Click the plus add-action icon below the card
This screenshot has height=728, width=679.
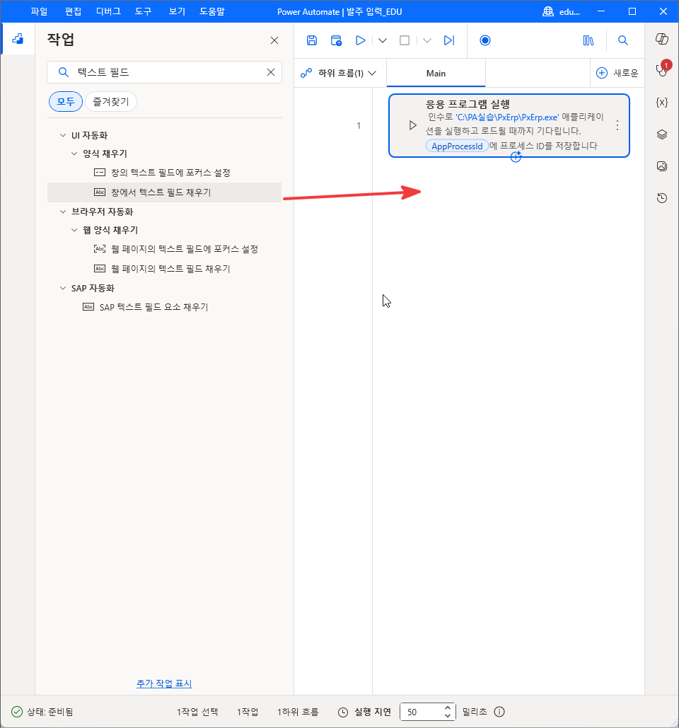pyautogui.click(x=516, y=157)
